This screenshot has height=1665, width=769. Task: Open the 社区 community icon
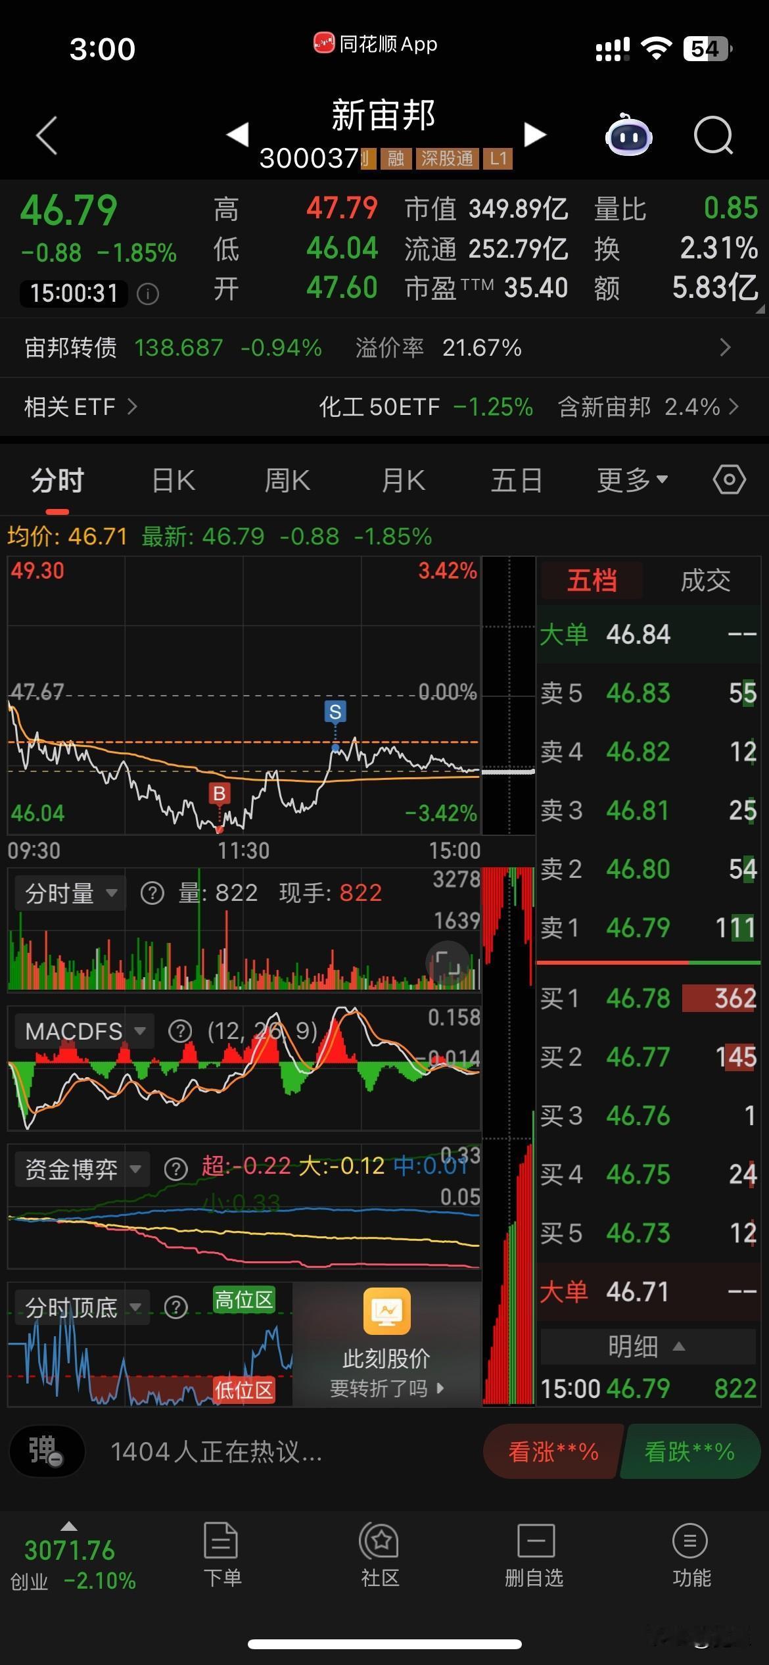click(379, 1555)
